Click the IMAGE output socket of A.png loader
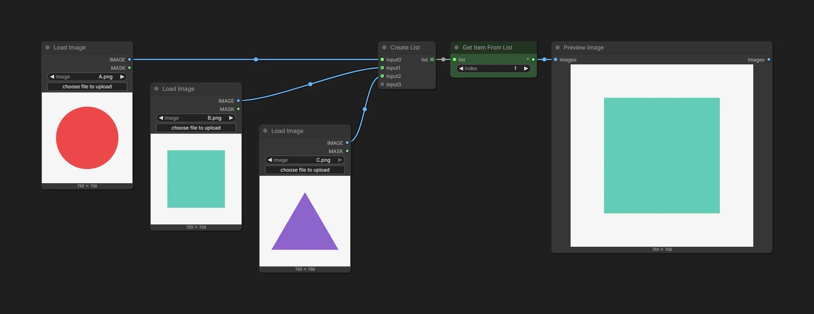Screen dimensions: 814x314 (x=129, y=60)
